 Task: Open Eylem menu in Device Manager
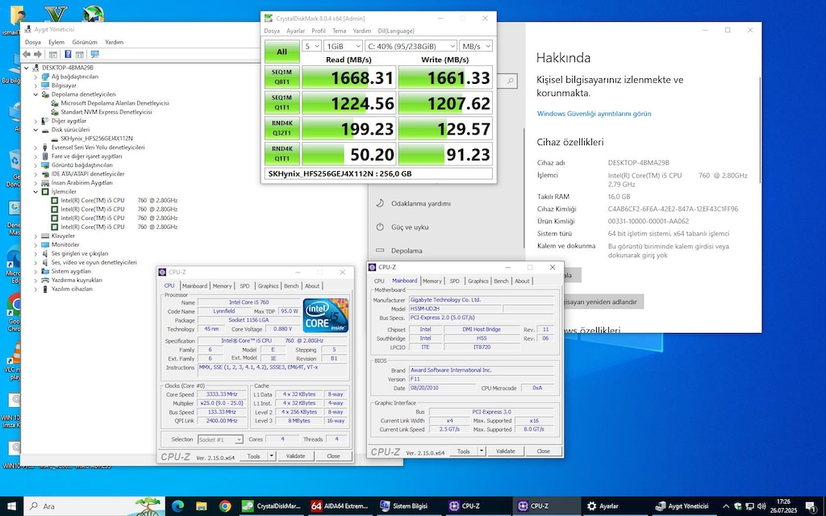pyautogui.click(x=56, y=42)
